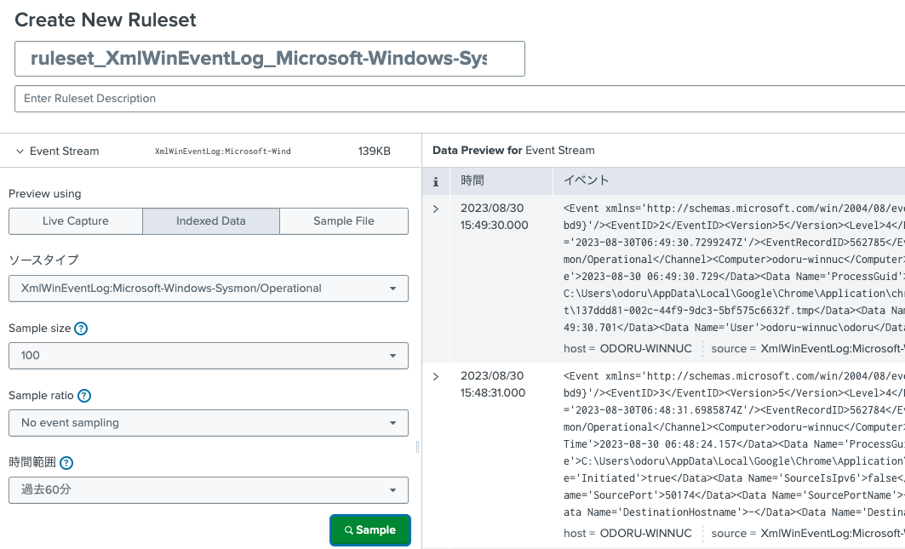This screenshot has height=549, width=905.
Task: Select the Indexed Data preview option
Action: [210, 221]
